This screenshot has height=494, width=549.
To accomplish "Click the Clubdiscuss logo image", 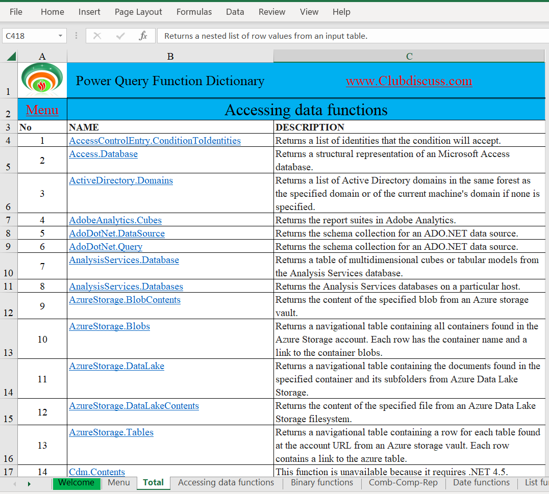I will click(42, 80).
